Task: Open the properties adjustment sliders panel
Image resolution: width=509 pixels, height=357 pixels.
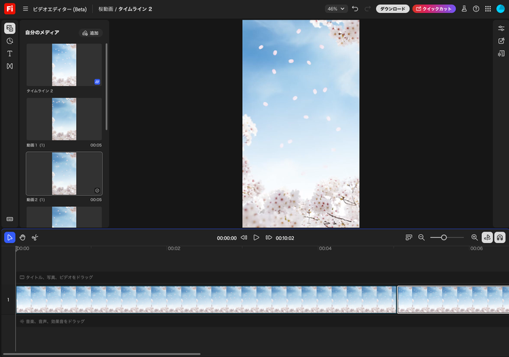Action: (x=501, y=29)
